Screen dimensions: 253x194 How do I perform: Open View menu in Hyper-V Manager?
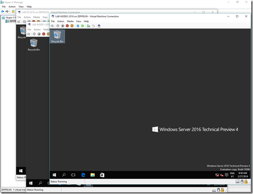click(x=21, y=7)
